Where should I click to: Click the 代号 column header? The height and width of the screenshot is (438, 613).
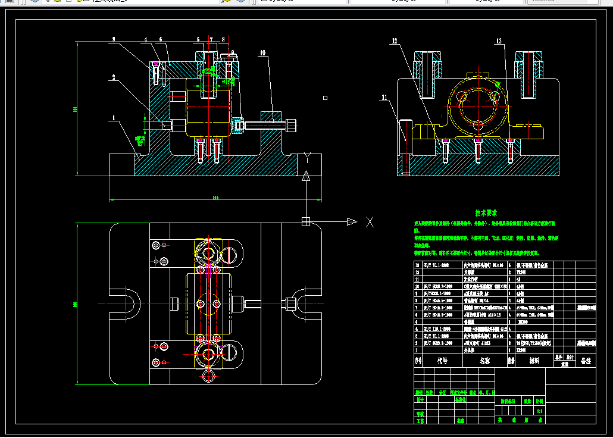442,361
